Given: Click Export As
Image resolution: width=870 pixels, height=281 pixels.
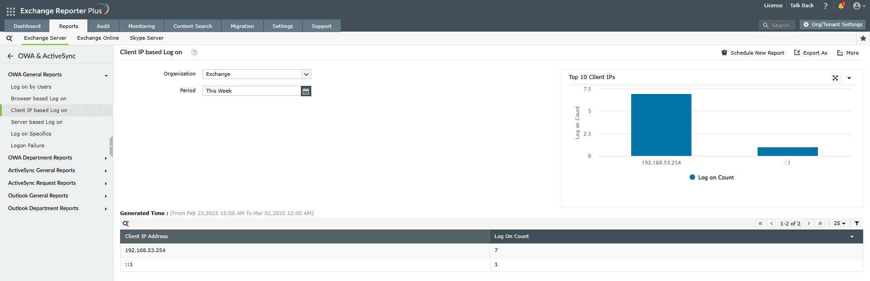Looking at the screenshot, I should 811,53.
